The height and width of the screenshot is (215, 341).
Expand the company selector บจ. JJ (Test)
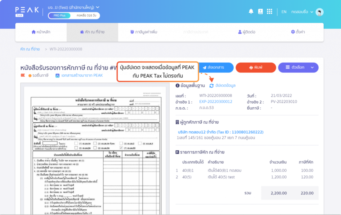74,7
